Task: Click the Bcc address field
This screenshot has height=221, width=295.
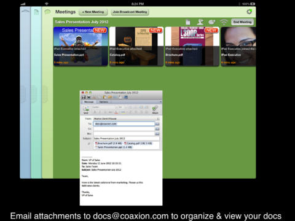Action: (x=124, y=134)
